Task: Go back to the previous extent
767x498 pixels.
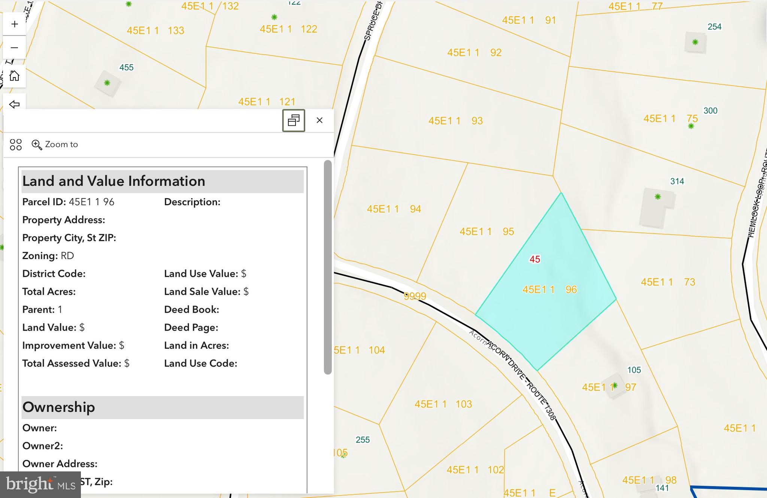Action: (15, 104)
